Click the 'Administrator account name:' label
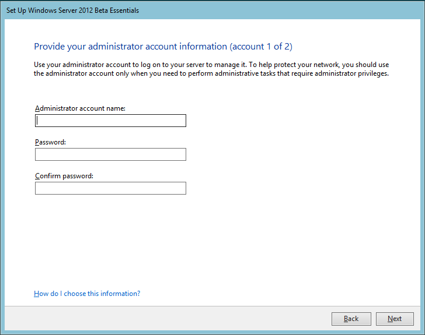This screenshot has height=335, width=425. (80, 108)
